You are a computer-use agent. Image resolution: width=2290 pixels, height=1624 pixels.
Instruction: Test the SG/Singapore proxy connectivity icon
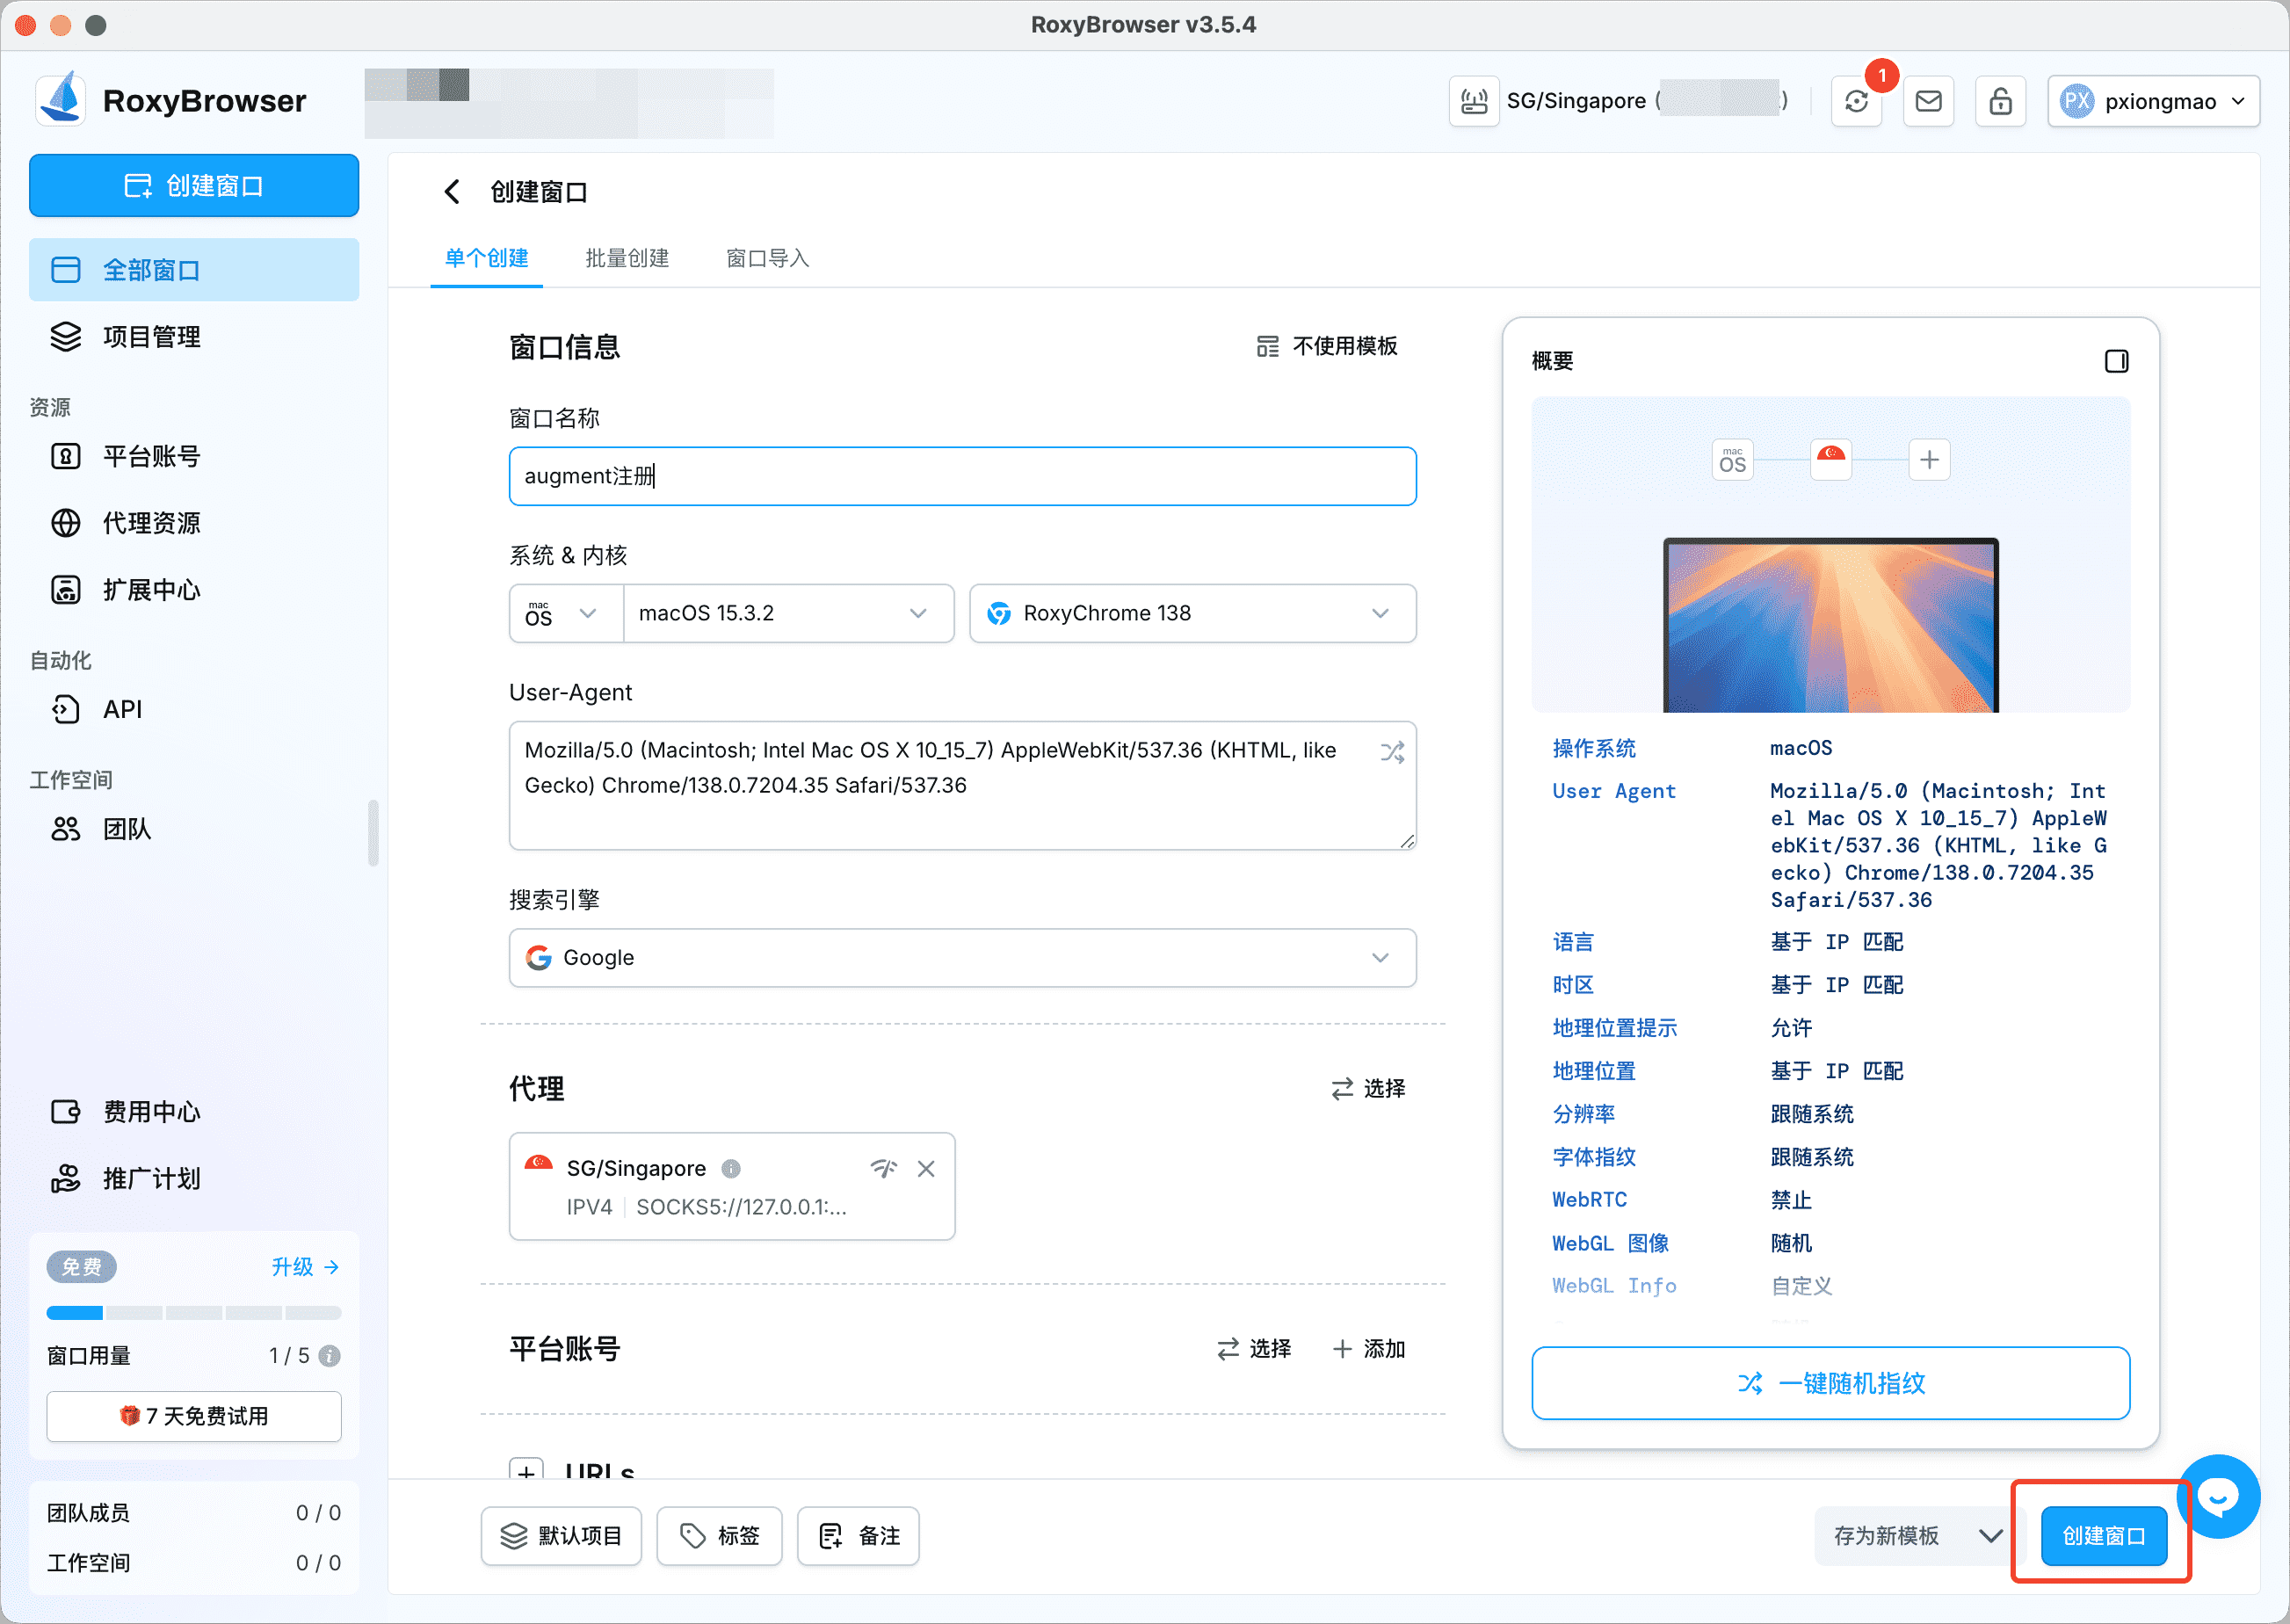884,1168
